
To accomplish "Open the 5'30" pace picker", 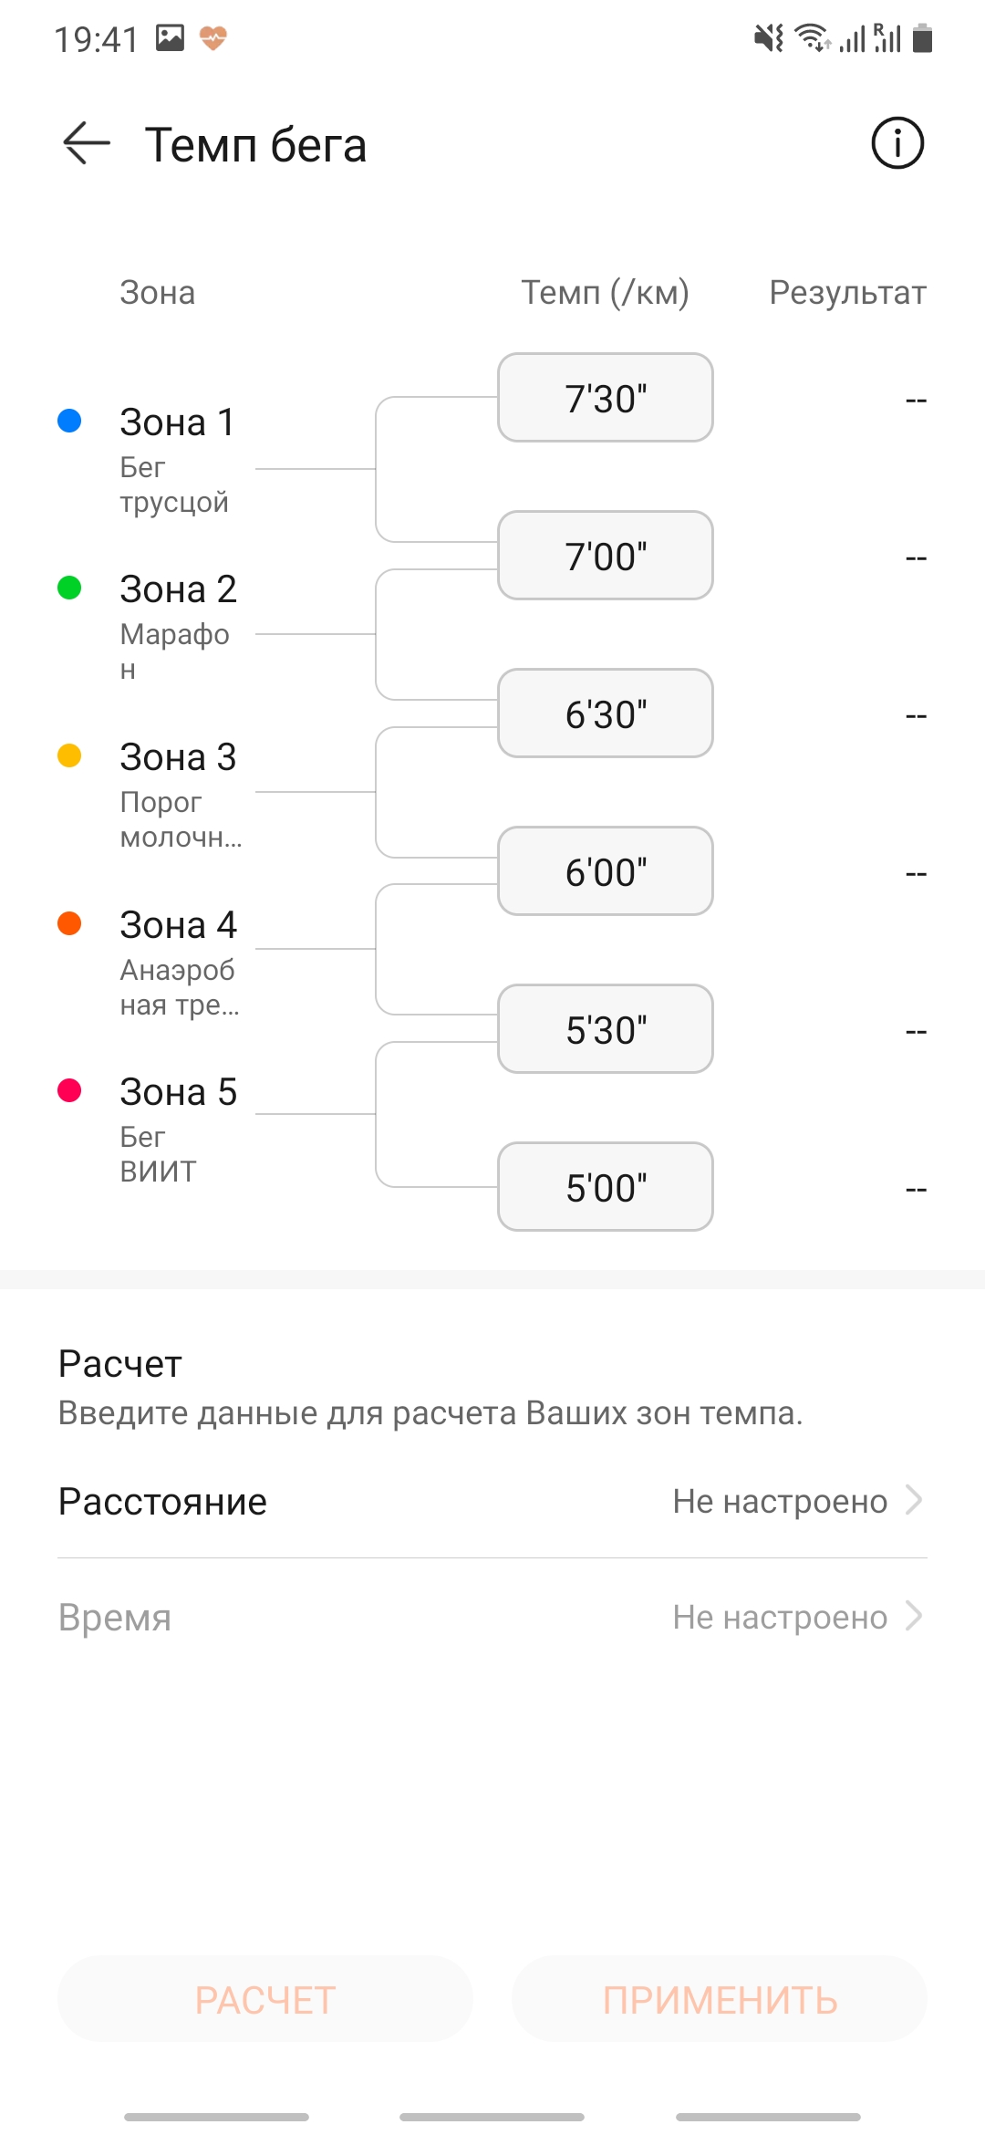I will [x=606, y=1029].
